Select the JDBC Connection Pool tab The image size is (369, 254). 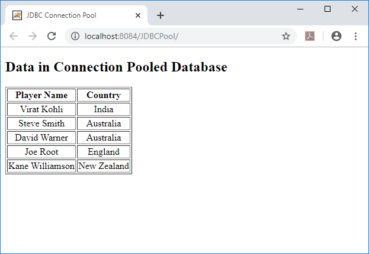pyautogui.click(x=76, y=15)
